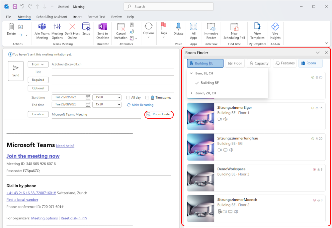
Task: Open the Room Finder pane options chevron
Action: (x=318, y=53)
